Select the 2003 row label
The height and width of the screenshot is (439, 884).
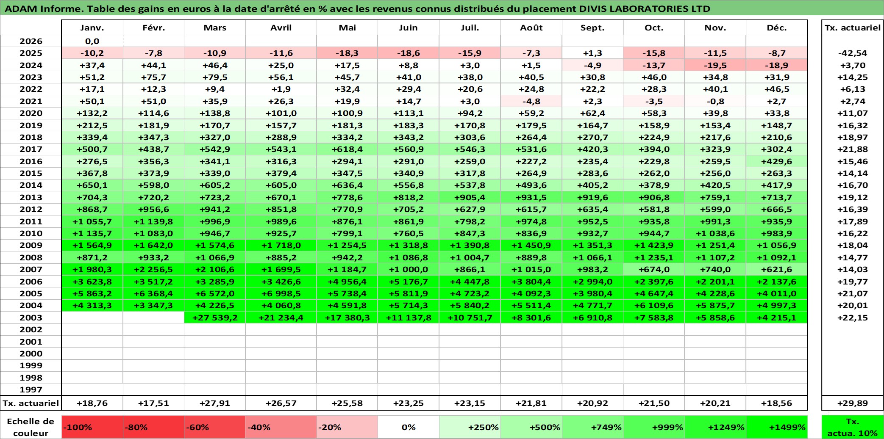[31, 318]
